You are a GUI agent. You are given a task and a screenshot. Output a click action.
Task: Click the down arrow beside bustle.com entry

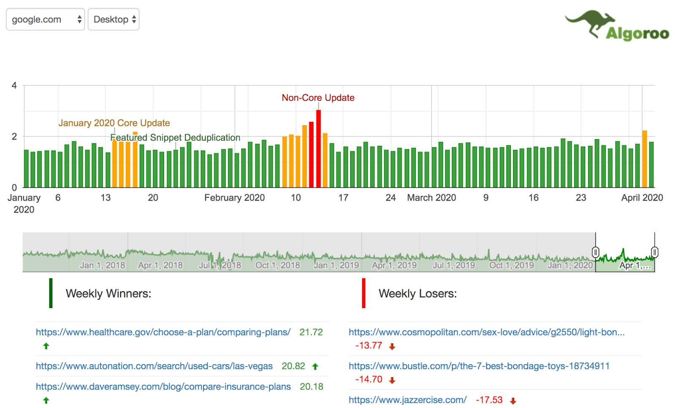pos(391,379)
